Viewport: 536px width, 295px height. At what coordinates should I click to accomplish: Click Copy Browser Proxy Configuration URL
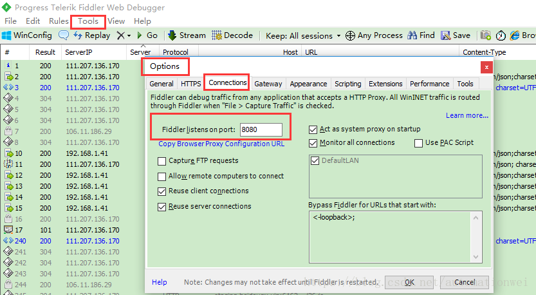pos(221,144)
